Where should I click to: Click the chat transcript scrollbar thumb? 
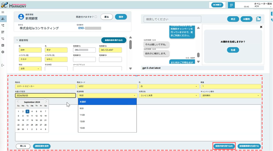[x=198, y=55]
